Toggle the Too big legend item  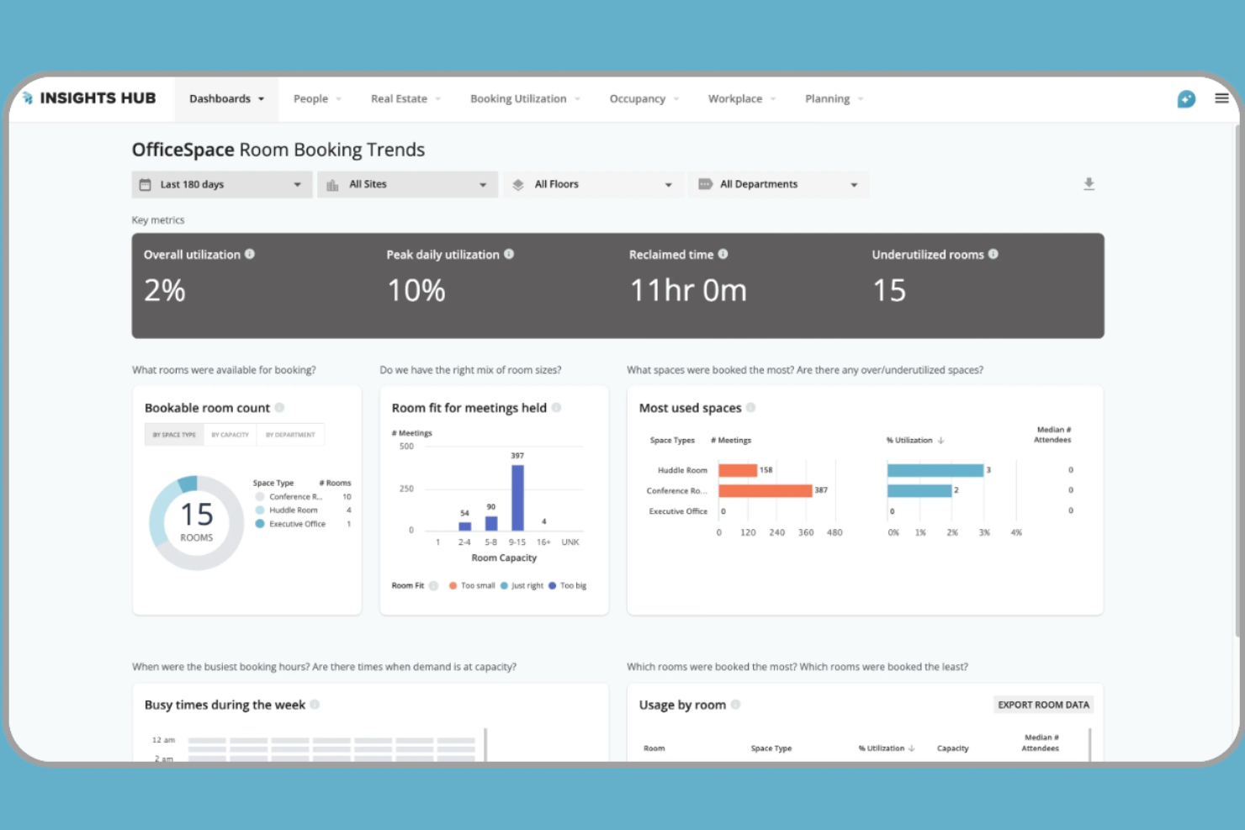[567, 586]
